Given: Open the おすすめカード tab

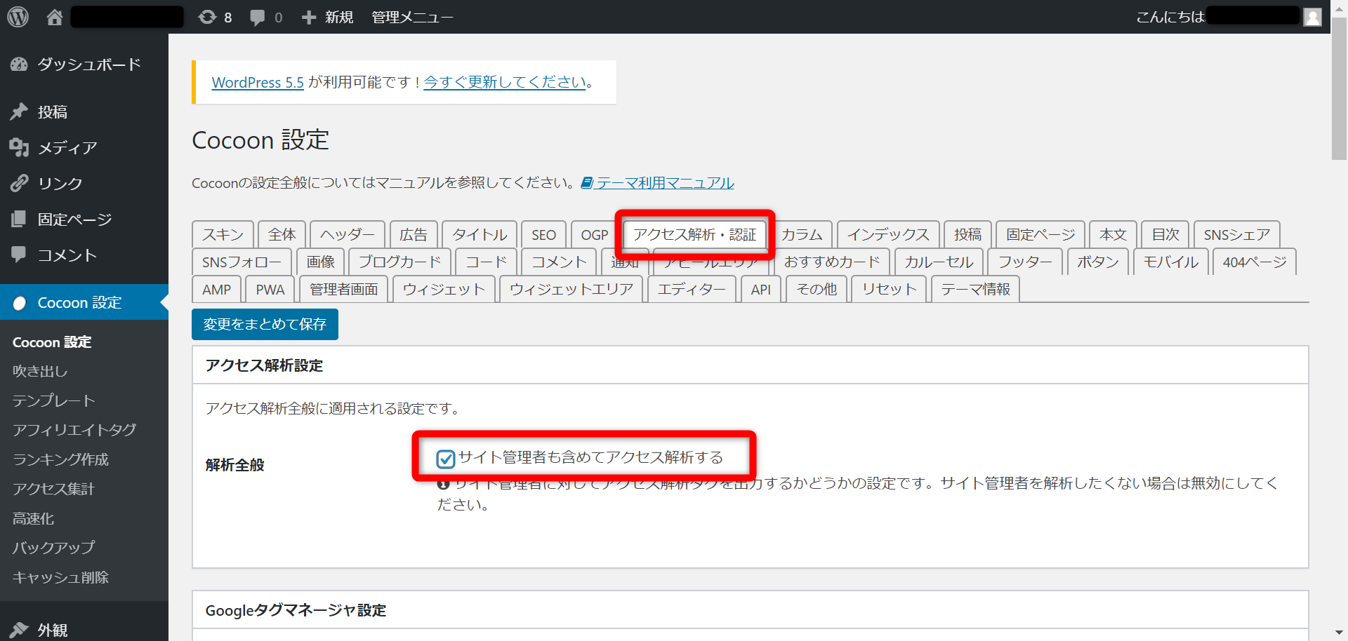Looking at the screenshot, I should [x=832, y=262].
